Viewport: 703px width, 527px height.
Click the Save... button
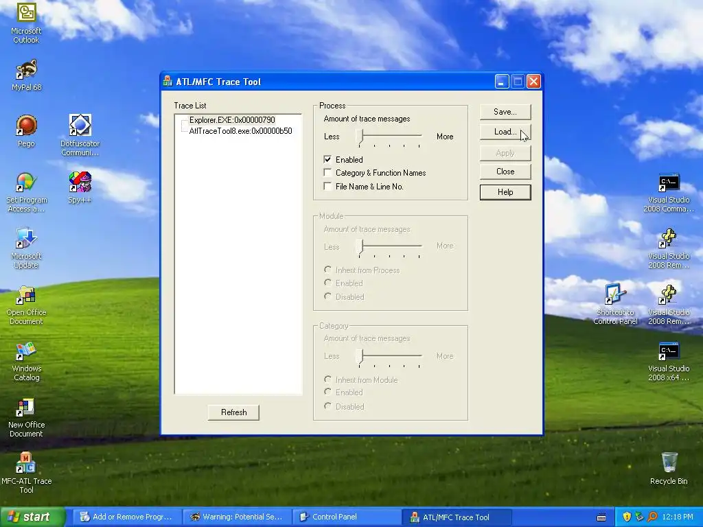click(505, 112)
